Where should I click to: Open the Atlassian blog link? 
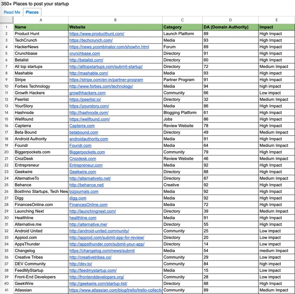(115, 290)
